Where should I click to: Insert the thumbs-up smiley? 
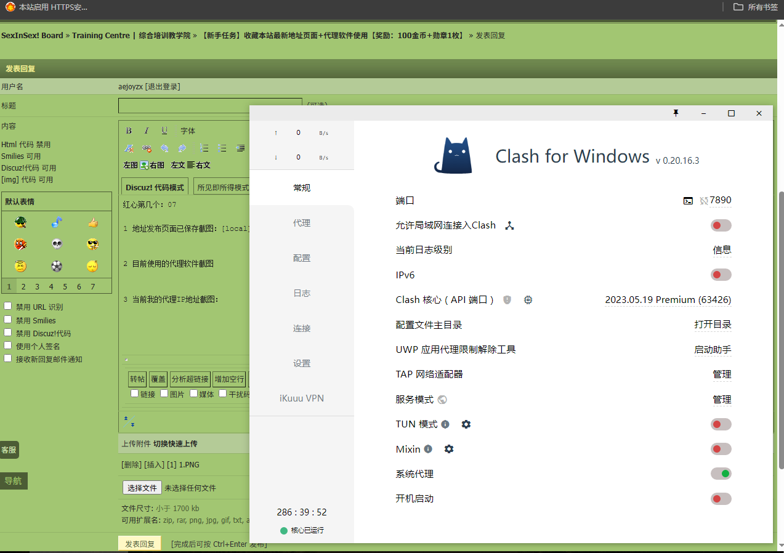[93, 223]
